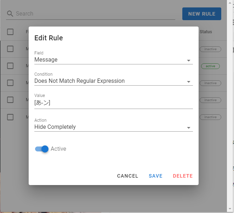This screenshot has width=234, height=213.
Task: Click the search magnifier icon
Action: (10, 13)
